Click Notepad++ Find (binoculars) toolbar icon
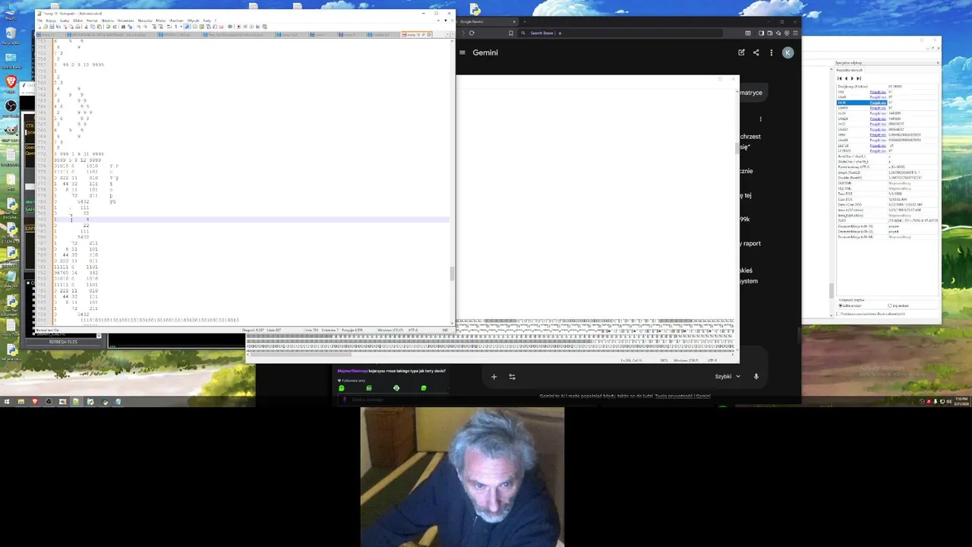This screenshot has height=547, width=972. [x=123, y=27]
